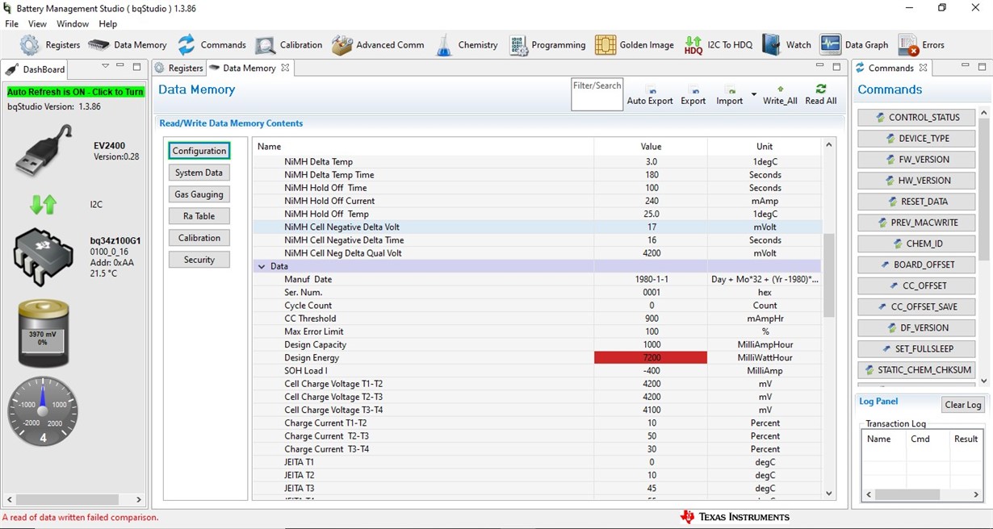Click the I2C green arrows icon
Screen dimensions: 993x529
pos(43,205)
